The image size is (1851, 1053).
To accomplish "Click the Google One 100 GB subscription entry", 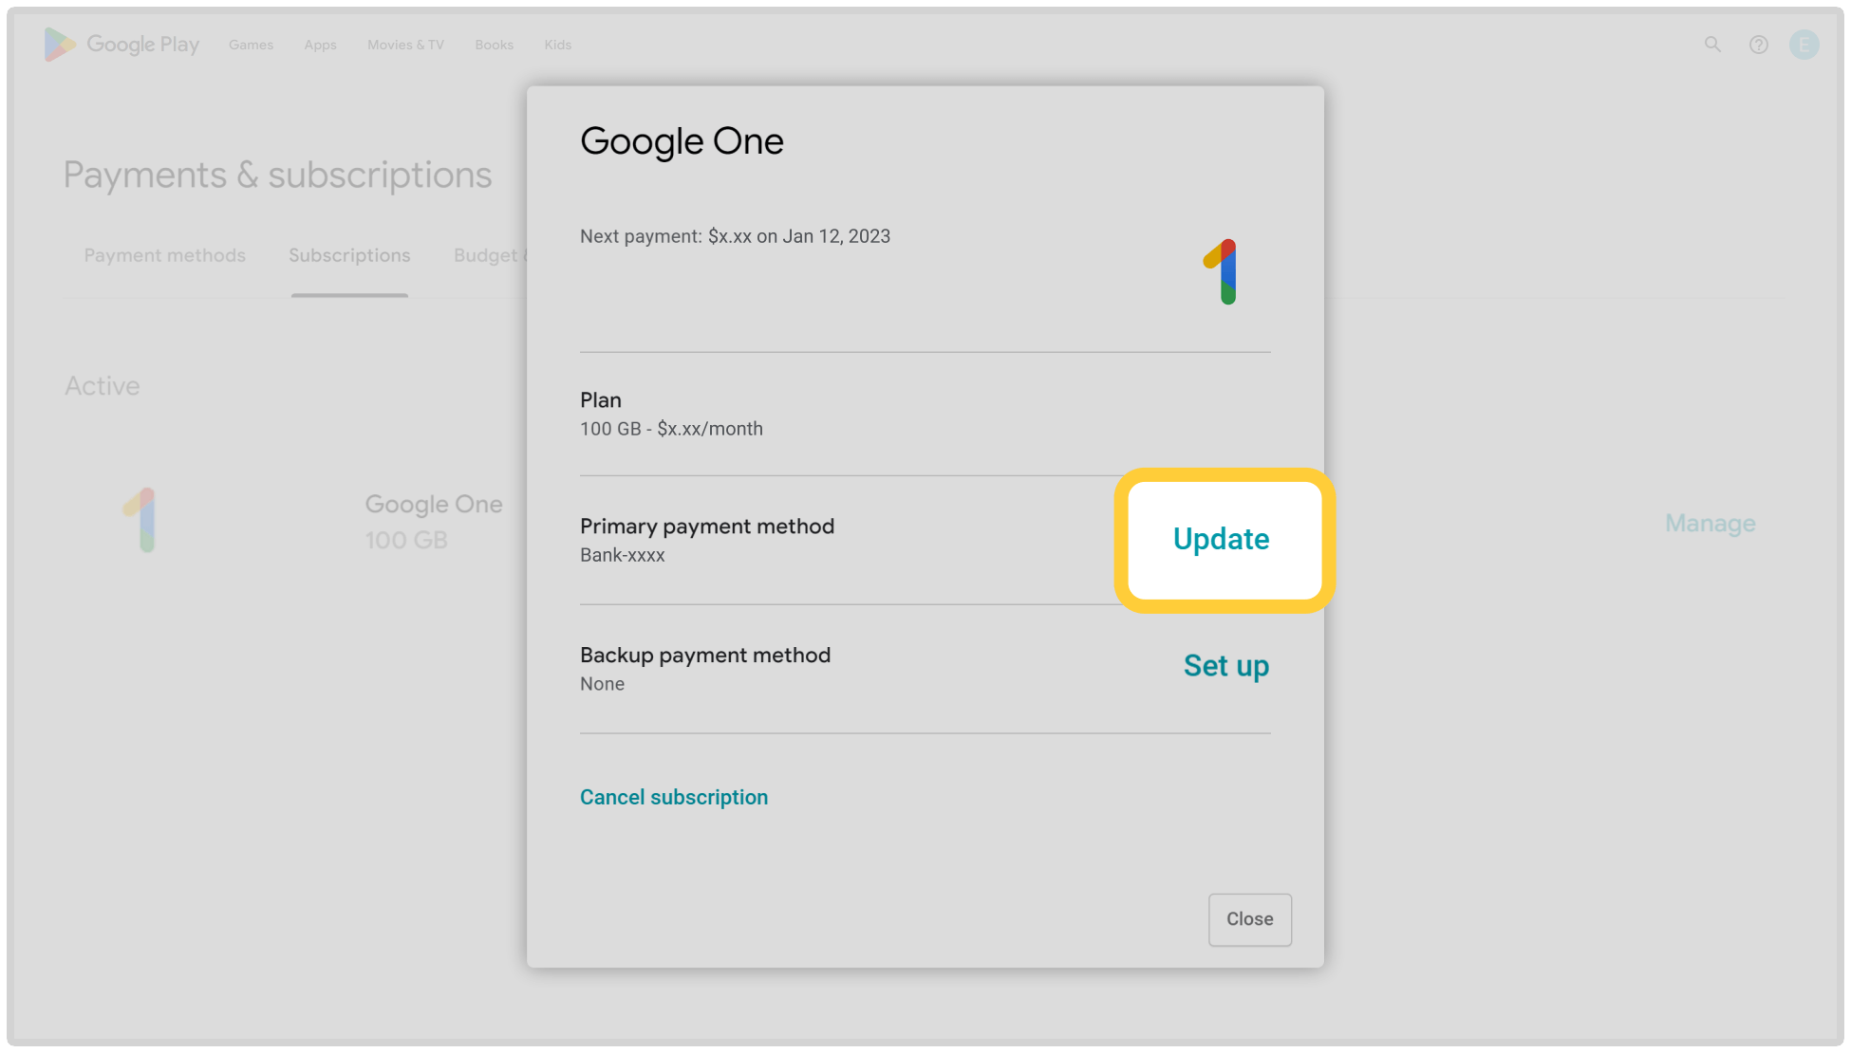I will [434, 520].
